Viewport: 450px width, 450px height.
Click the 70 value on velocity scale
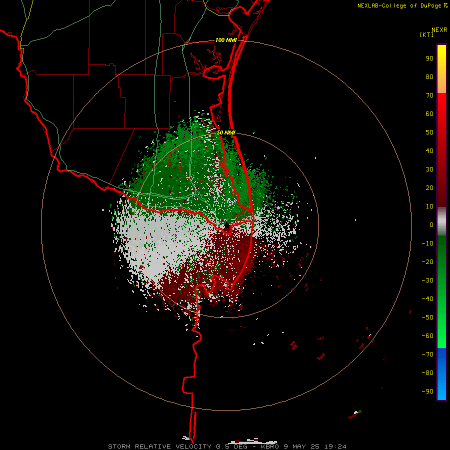point(429,95)
